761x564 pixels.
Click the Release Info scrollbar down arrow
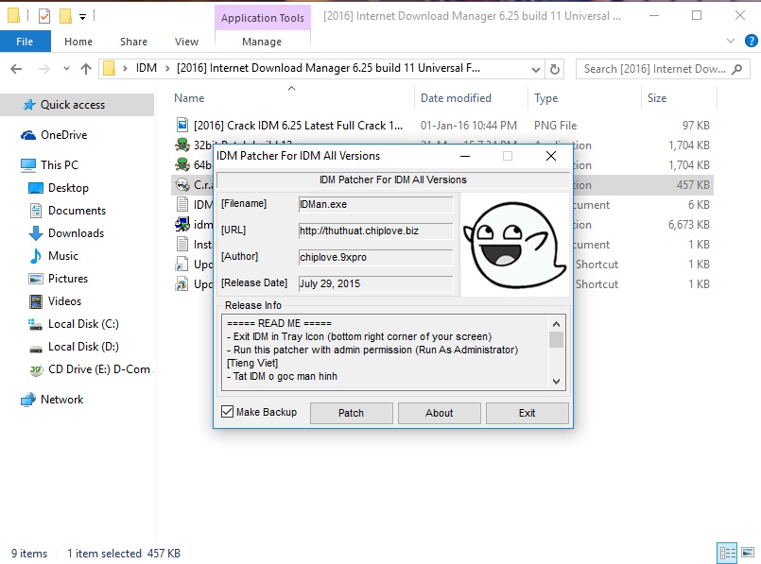556,382
